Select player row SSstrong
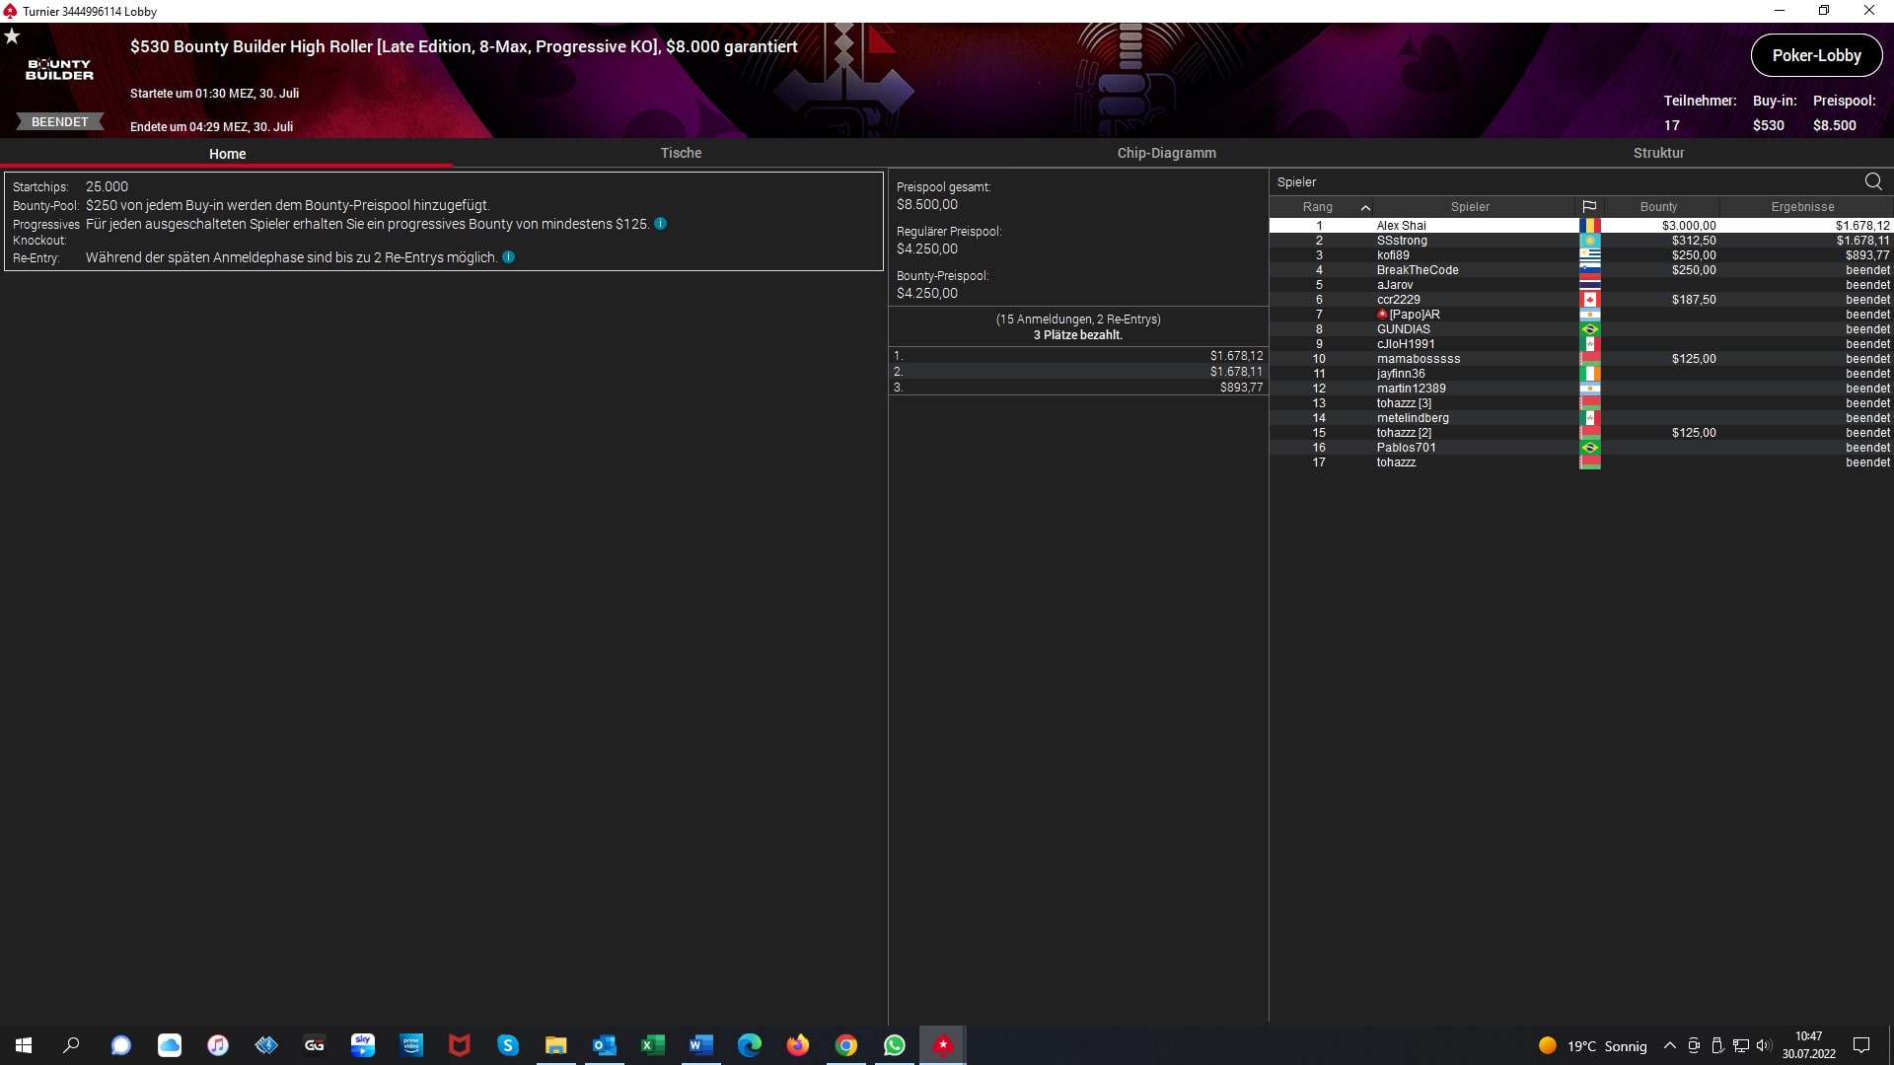Viewport: 1894px width, 1065px height. click(1402, 241)
